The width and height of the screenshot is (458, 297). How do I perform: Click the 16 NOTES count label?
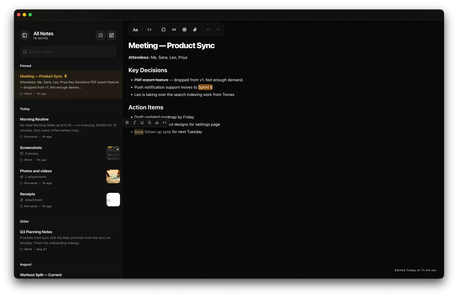tap(41, 38)
